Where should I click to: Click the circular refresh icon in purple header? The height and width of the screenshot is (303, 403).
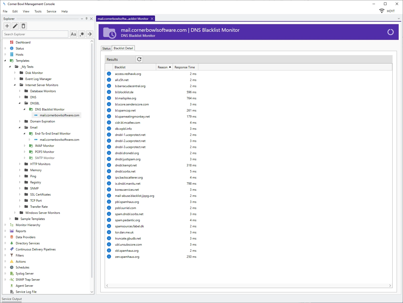tap(390, 32)
